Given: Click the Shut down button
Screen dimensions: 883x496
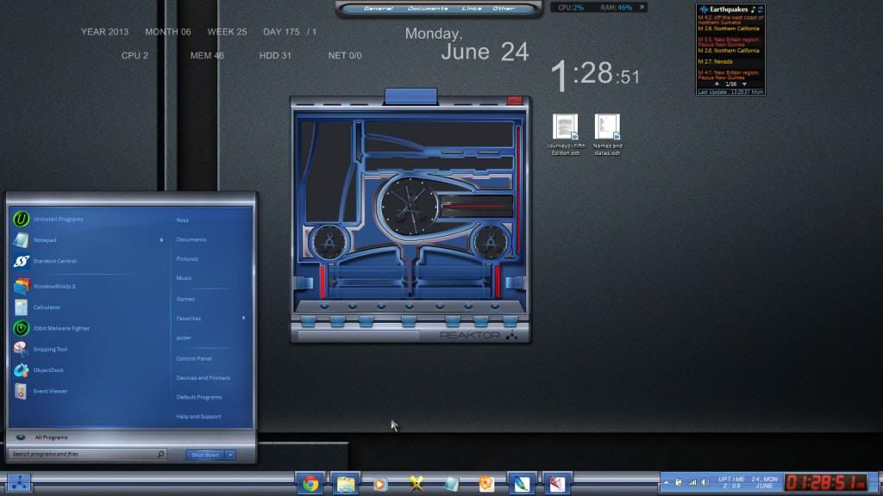Looking at the screenshot, I should point(205,455).
